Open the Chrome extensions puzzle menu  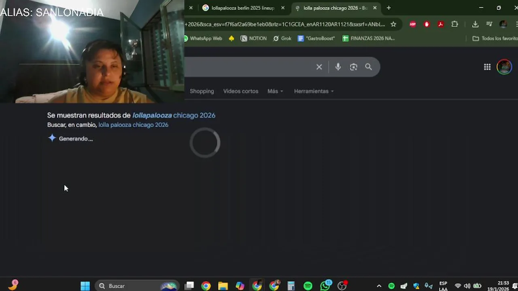click(455, 24)
